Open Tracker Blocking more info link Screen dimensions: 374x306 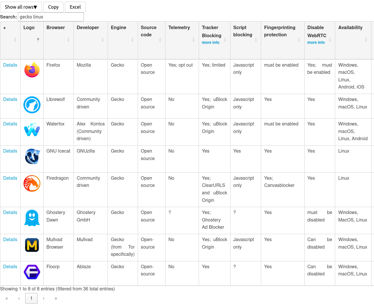(211, 42)
